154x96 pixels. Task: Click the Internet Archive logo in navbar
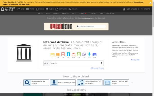[x=8, y=9]
